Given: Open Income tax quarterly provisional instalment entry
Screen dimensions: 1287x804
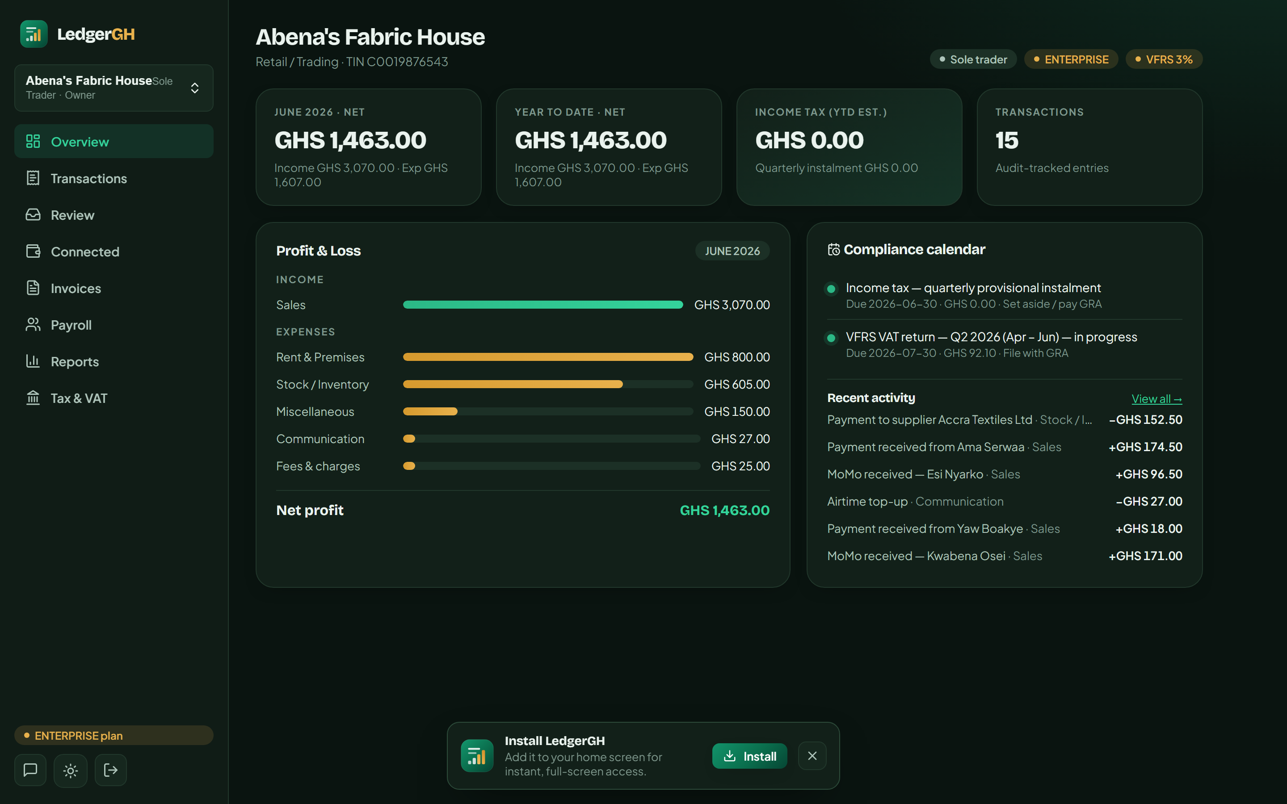Looking at the screenshot, I should [x=1005, y=296].
